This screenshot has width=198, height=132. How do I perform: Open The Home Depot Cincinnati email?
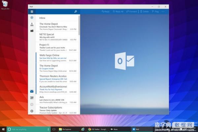coord(57,26)
